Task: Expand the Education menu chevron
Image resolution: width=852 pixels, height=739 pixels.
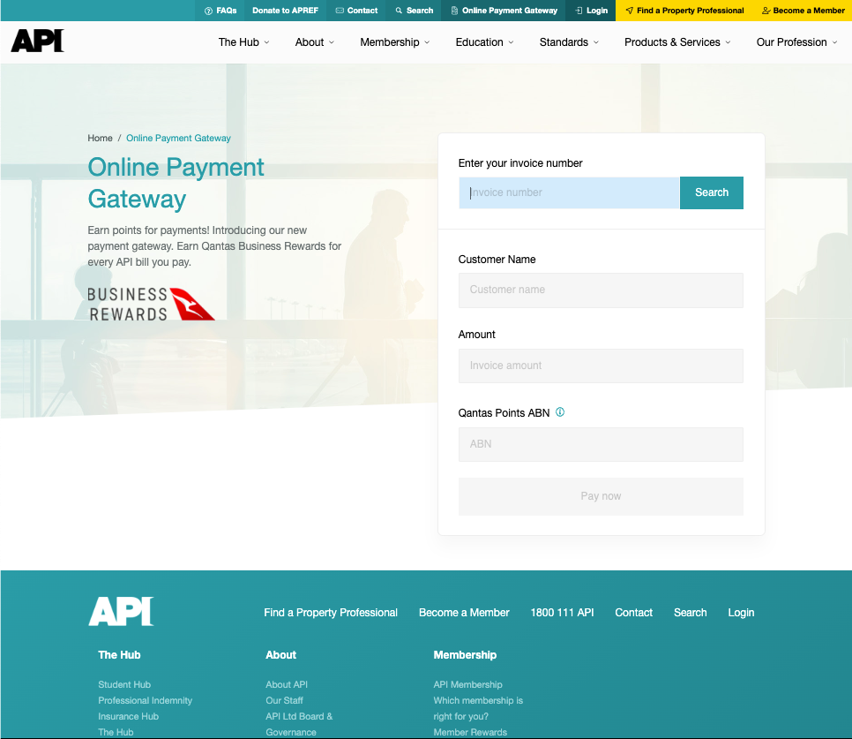Action: 511,42
